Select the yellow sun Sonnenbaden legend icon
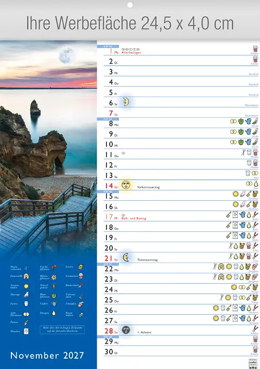Image resolution: width=260 pixels, height=369 pixels. (26, 286)
